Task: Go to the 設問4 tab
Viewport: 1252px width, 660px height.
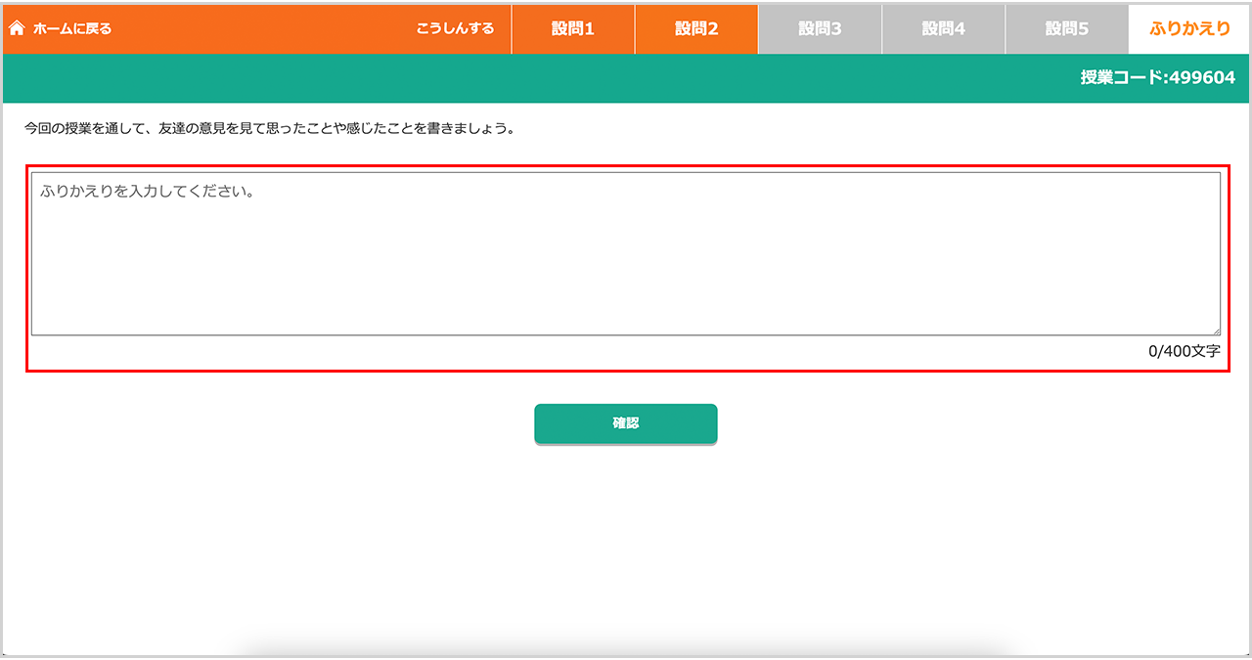Action: 943,28
